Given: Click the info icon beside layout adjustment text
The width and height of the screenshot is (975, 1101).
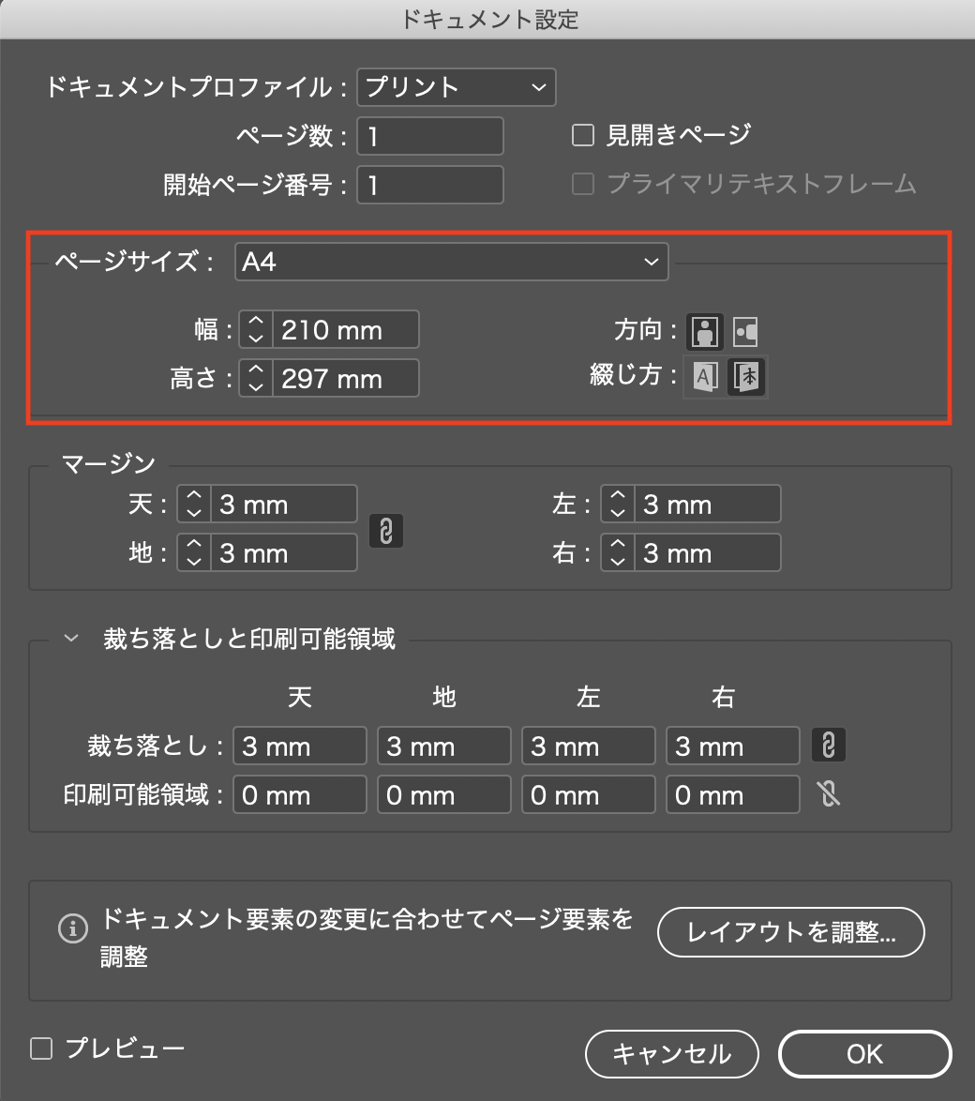Looking at the screenshot, I should pos(71,929).
